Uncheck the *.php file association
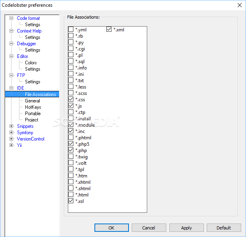Viewport: 246px width, 237px height. point(71,150)
